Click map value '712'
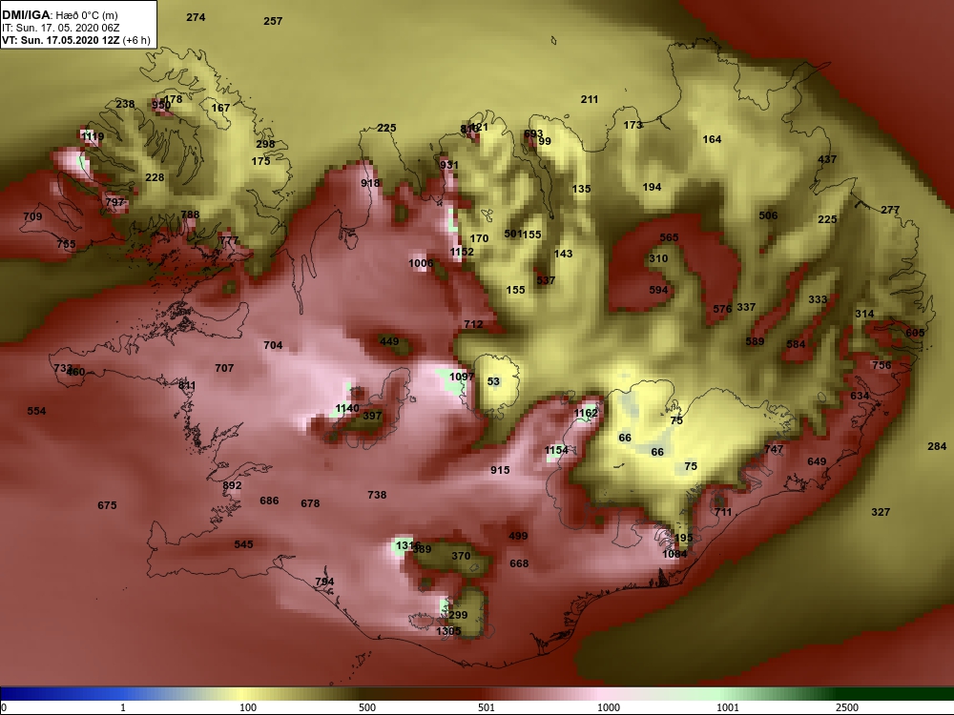The width and height of the screenshot is (954, 715). (x=473, y=325)
